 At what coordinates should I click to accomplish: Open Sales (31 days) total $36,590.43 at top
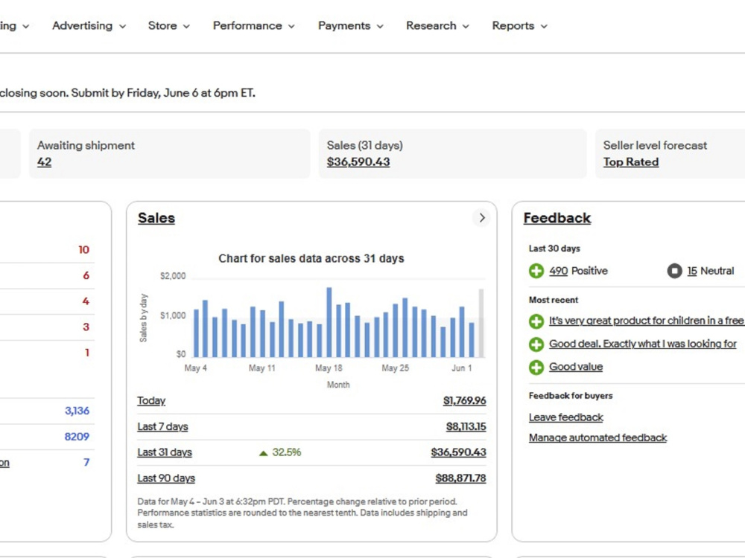click(x=358, y=161)
